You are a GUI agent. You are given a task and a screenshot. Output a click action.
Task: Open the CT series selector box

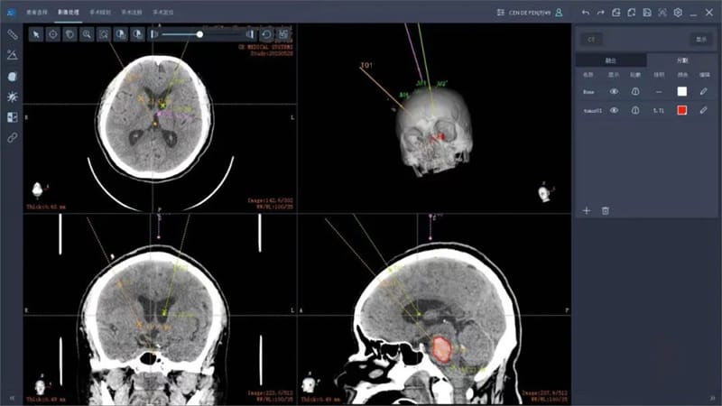[x=591, y=39]
